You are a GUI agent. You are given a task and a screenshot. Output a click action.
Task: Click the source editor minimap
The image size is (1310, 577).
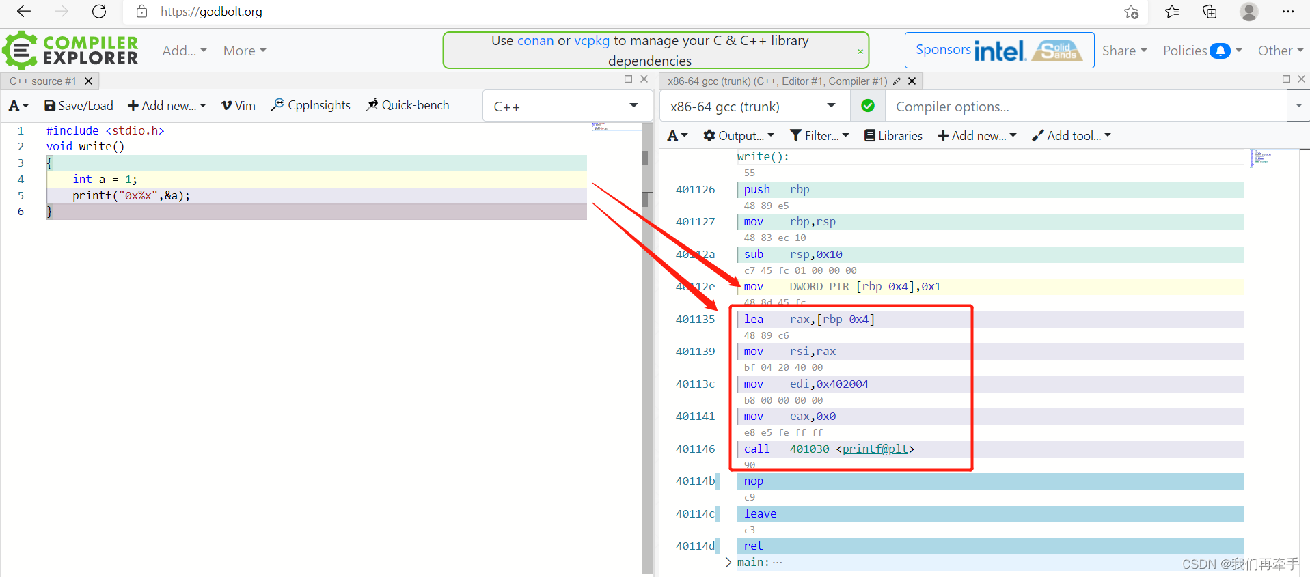tap(616, 127)
